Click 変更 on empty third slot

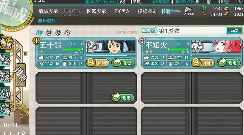point(122,98)
